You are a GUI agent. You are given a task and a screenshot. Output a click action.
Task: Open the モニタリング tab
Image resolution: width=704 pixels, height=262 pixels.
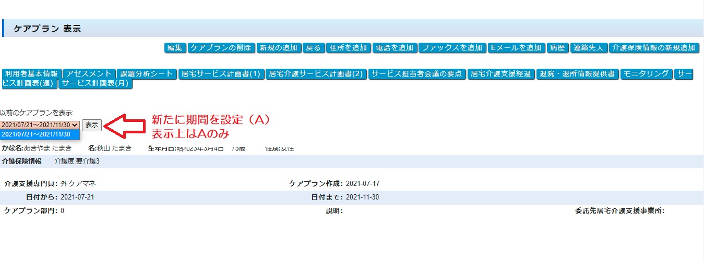(x=646, y=74)
